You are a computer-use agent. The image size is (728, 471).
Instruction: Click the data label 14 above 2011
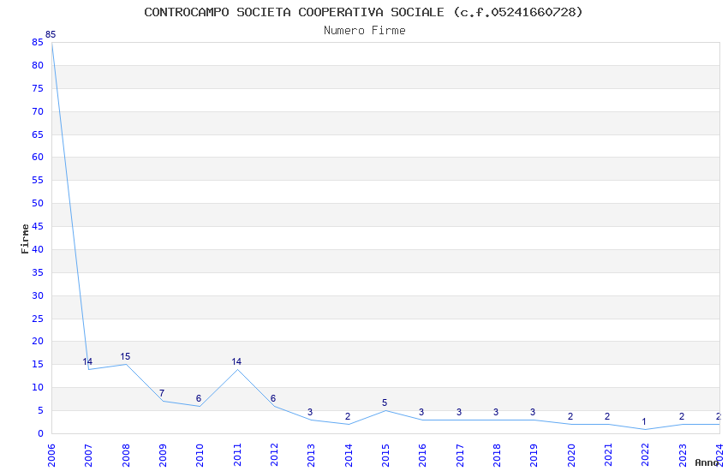pos(236,361)
